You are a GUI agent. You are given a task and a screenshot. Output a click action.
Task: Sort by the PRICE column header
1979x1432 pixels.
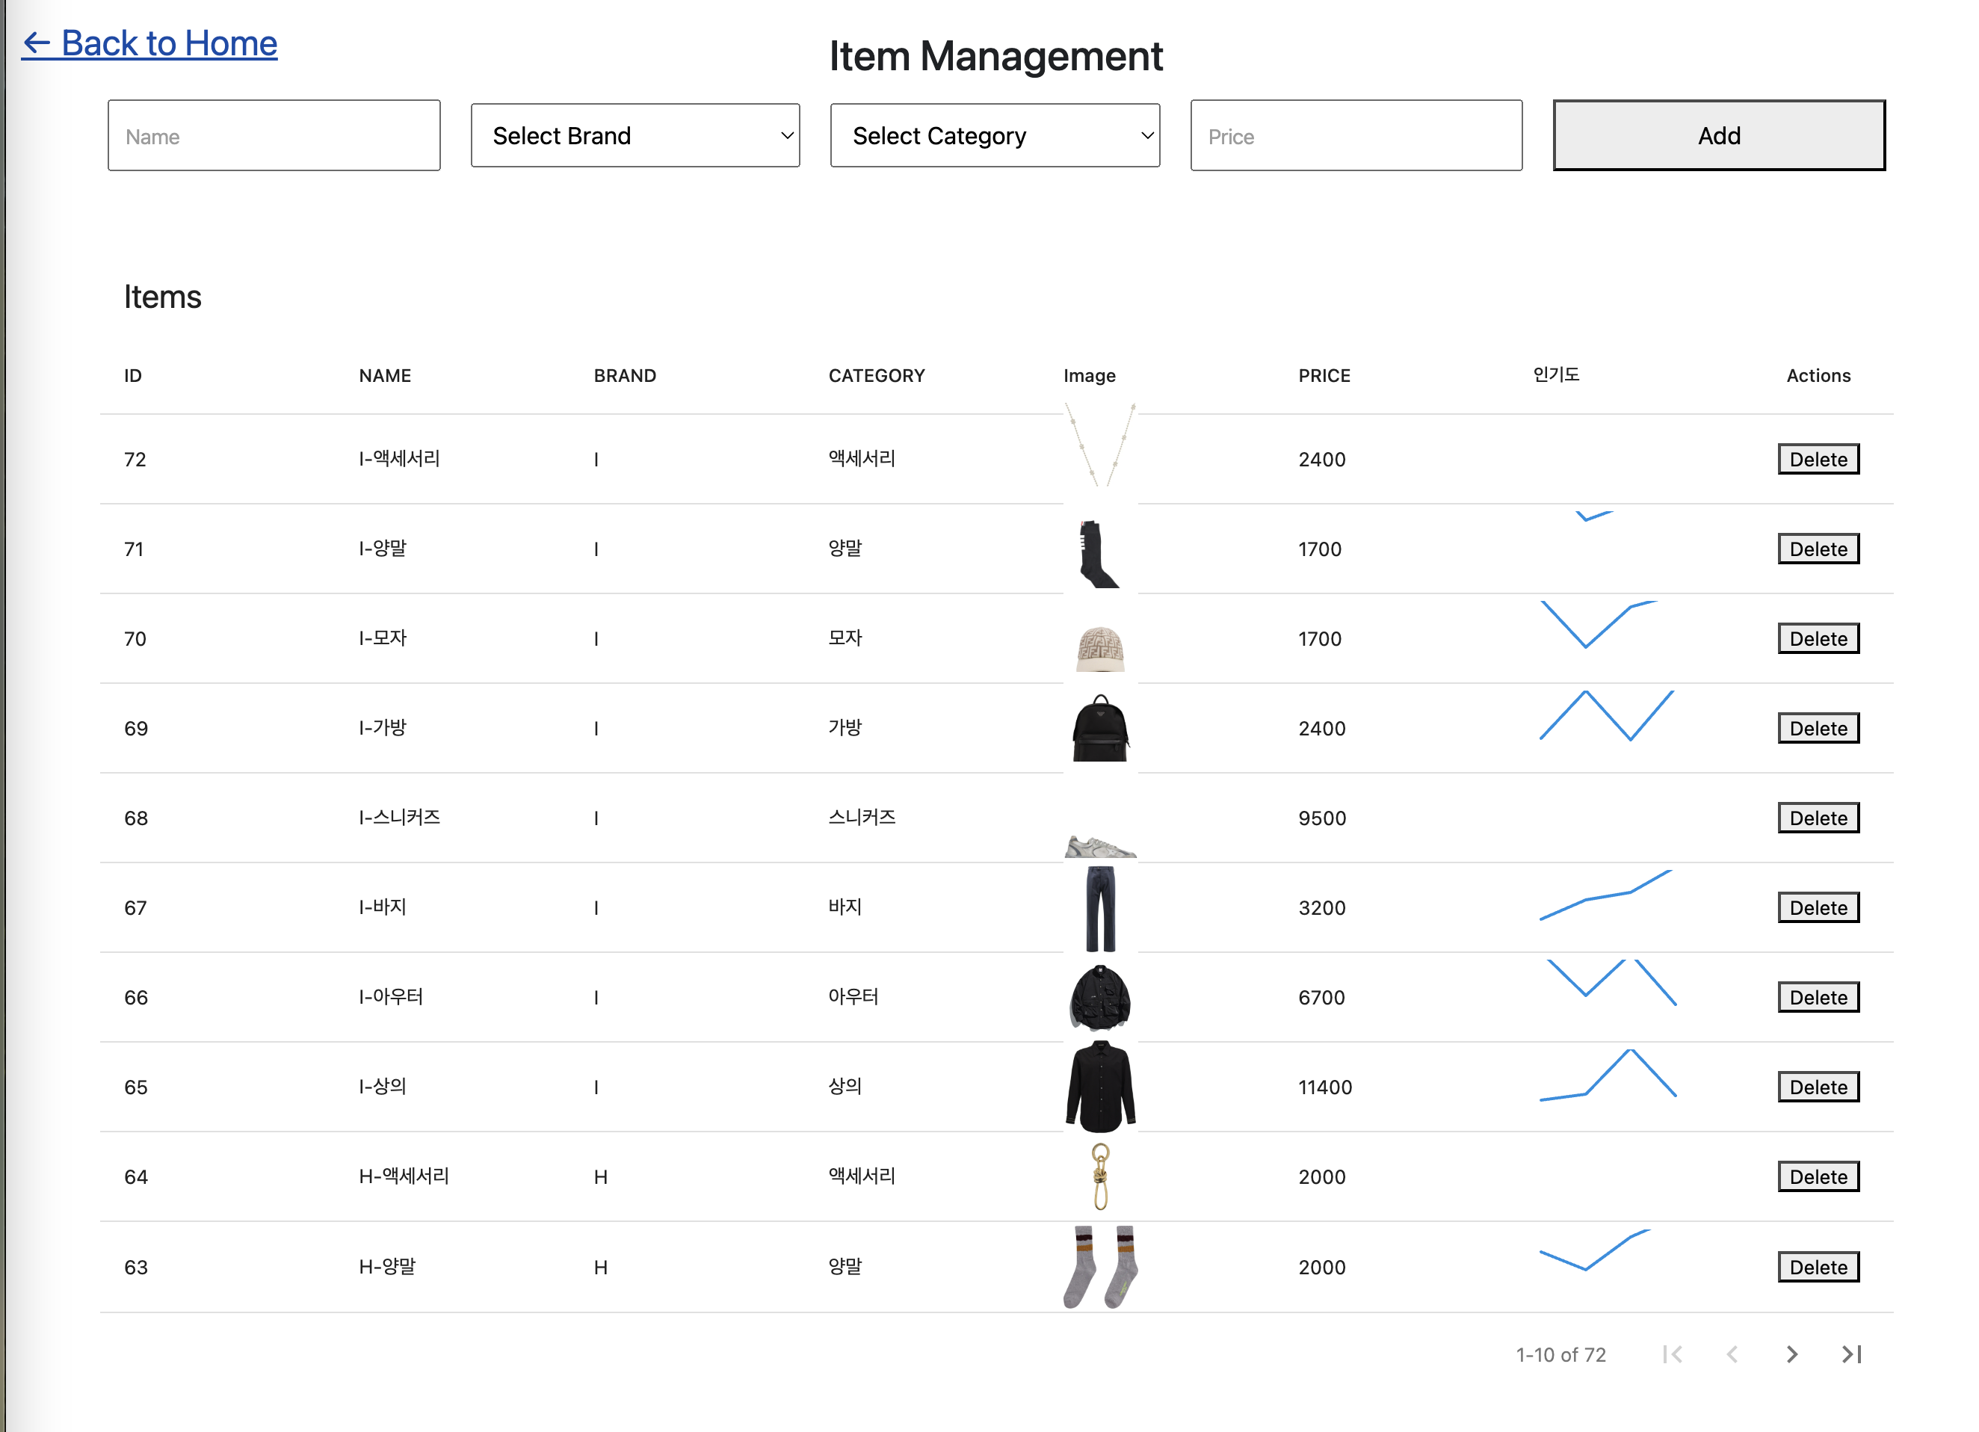pos(1324,375)
